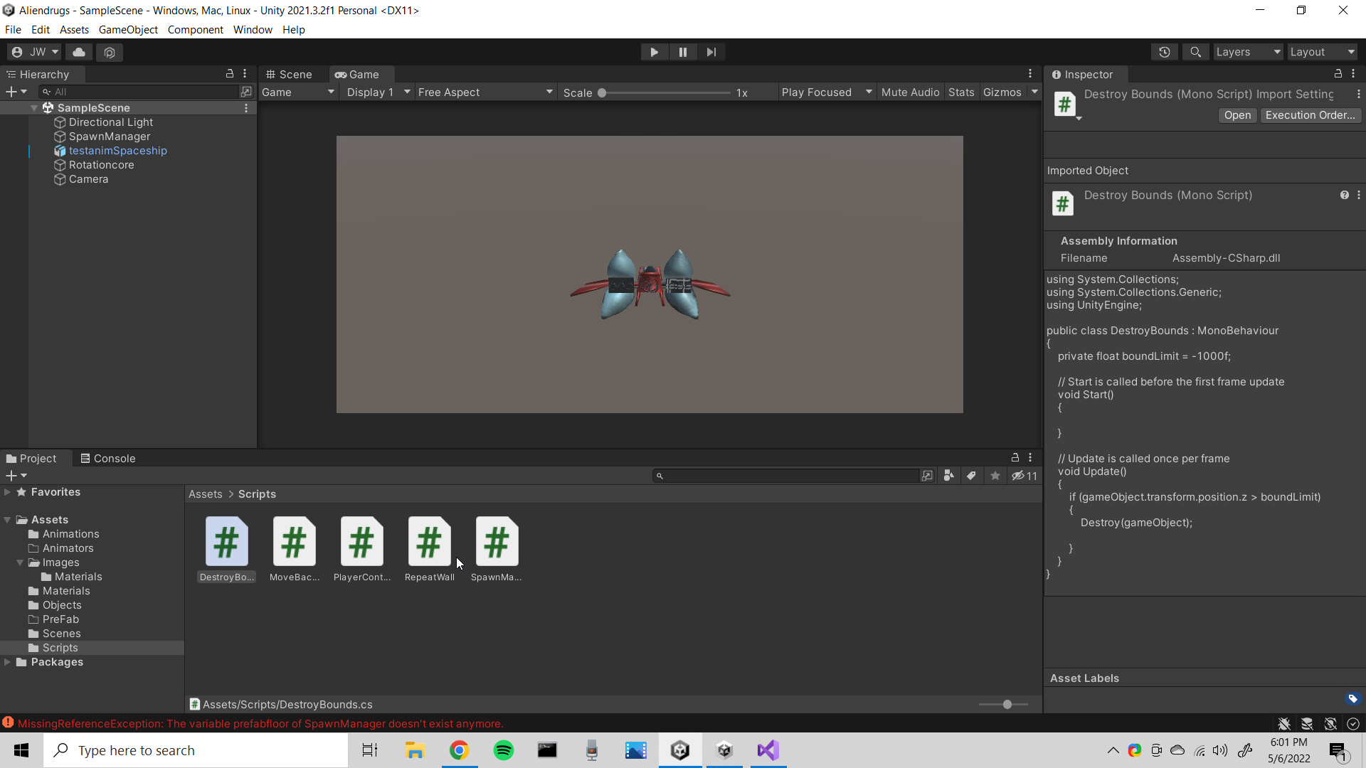Open the Gizmos dropdown arrow

1034,92
